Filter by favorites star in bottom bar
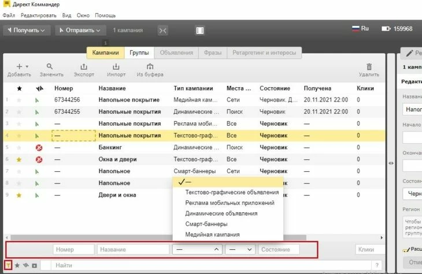The width and height of the screenshot is (422, 274). click(x=17, y=265)
